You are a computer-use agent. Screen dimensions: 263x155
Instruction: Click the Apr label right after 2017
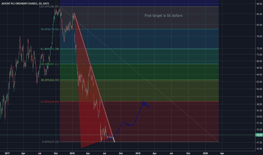(23, 153)
